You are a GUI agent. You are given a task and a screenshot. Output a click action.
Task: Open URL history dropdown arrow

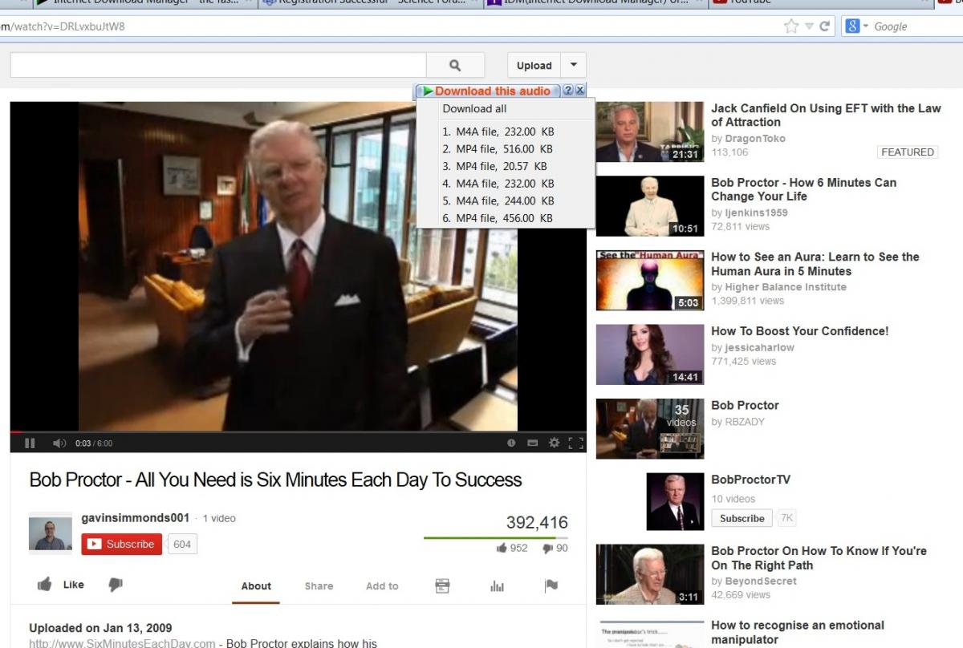(x=808, y=26)
